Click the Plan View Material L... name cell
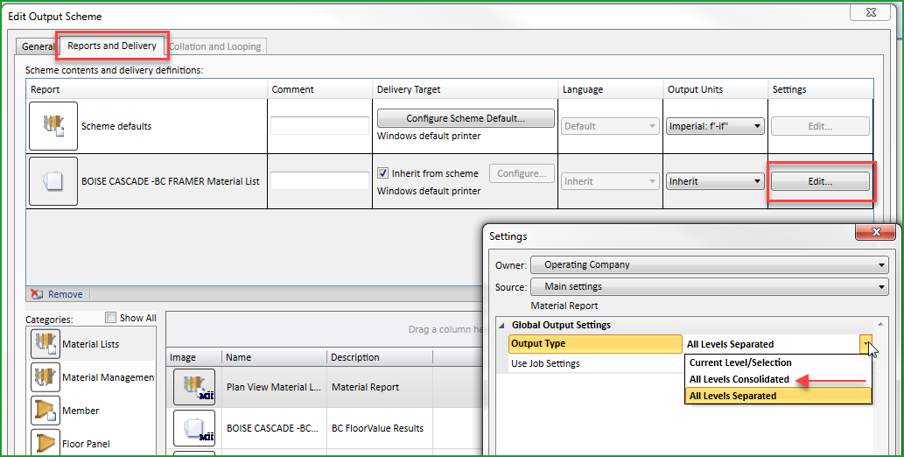The width and height of the screenshot is (904, 457). click(x=273, y=387)
